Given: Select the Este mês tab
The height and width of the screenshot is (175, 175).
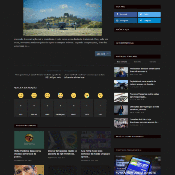Looking at the screenshot, I should tap(137, 62).
